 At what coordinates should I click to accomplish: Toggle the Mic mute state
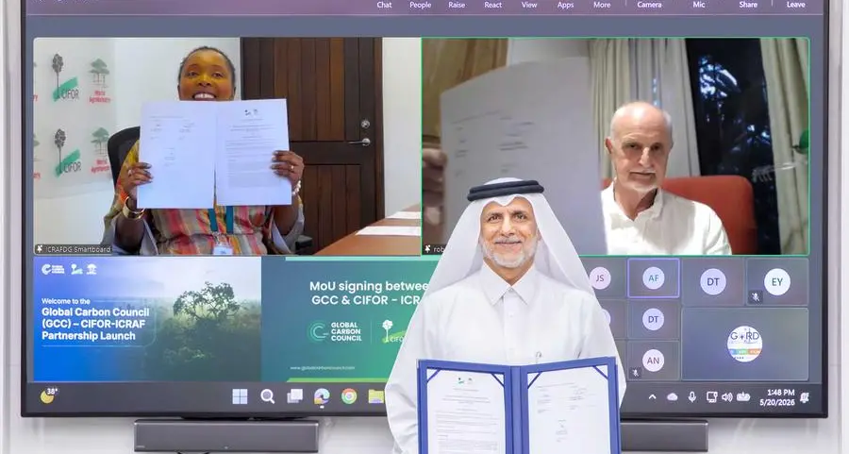click(699, 5)
